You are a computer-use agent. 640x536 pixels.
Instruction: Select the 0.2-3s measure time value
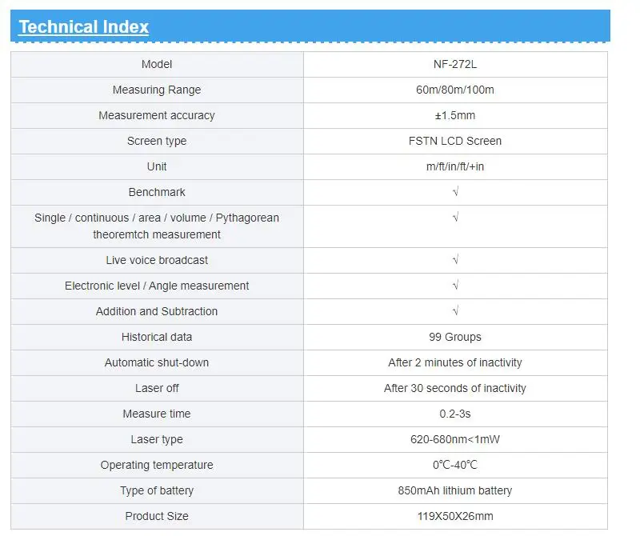click(455, 414)
